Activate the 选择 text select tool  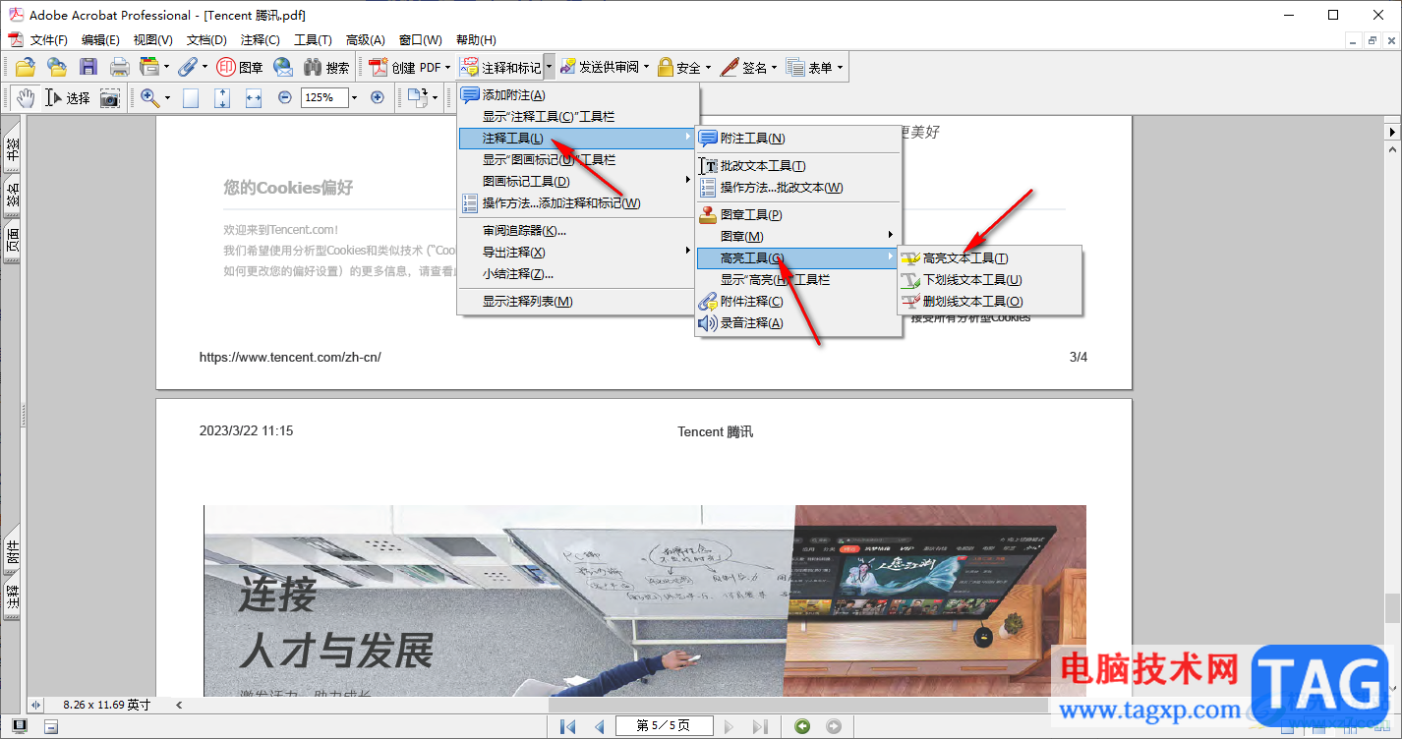(x=68, y=97)
